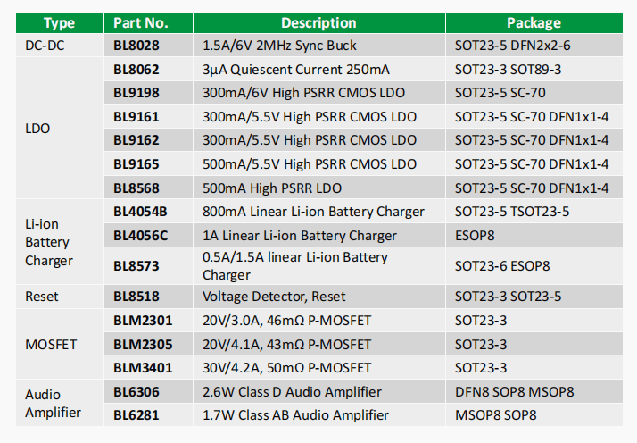This screenshot has height=443, width=637.
Task: Click the Type column header
Action: tap(59, 23)
